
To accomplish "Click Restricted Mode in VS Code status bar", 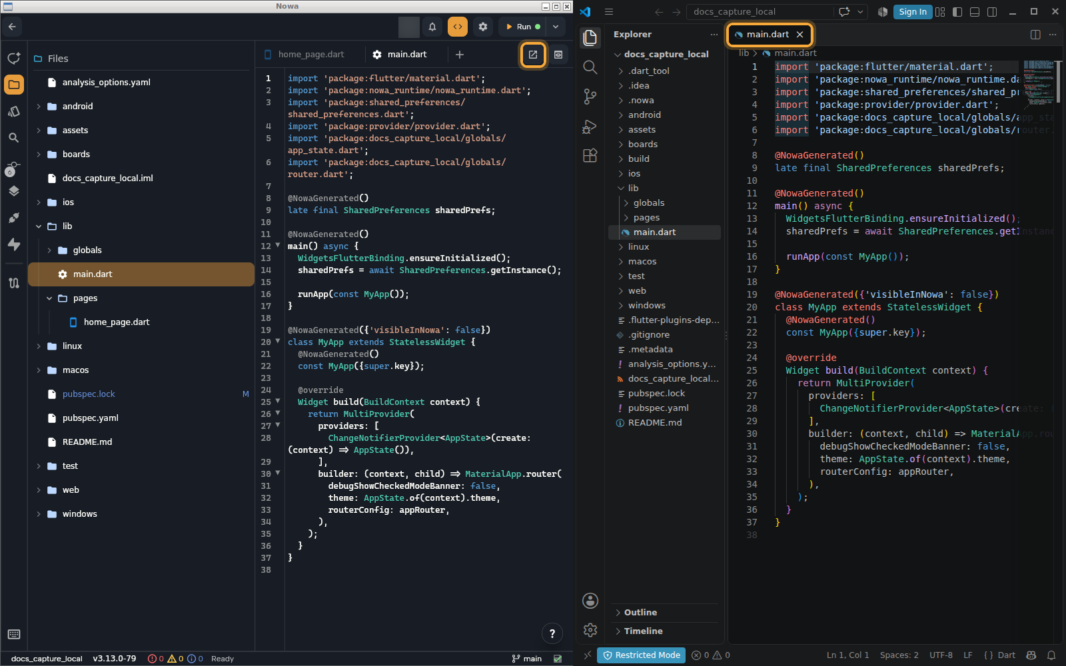I will pyautogui.click(x=641, y=655).
